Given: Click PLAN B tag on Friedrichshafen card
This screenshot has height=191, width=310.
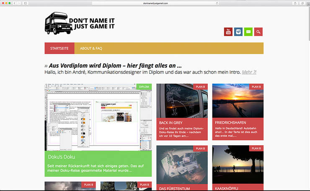Looking at the screenshot, I should (x=256, y=86).
